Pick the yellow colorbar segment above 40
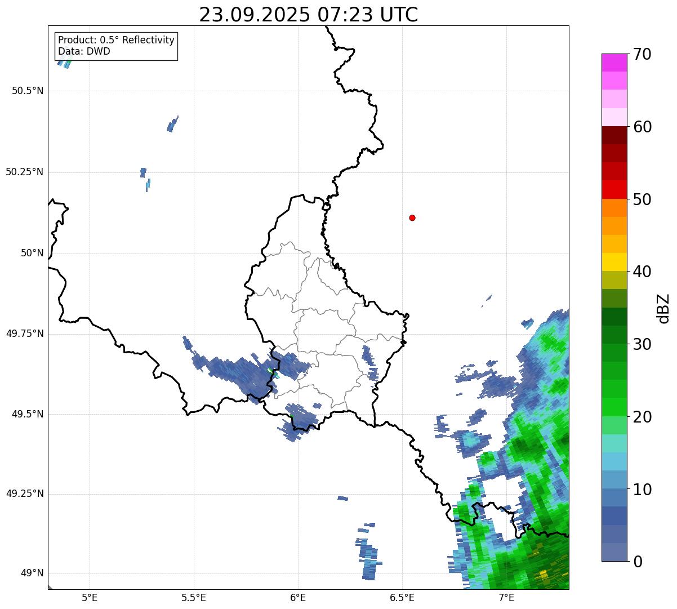Image resolution: width=677 pixels, height=609 pixels. (x=614, y=262)
